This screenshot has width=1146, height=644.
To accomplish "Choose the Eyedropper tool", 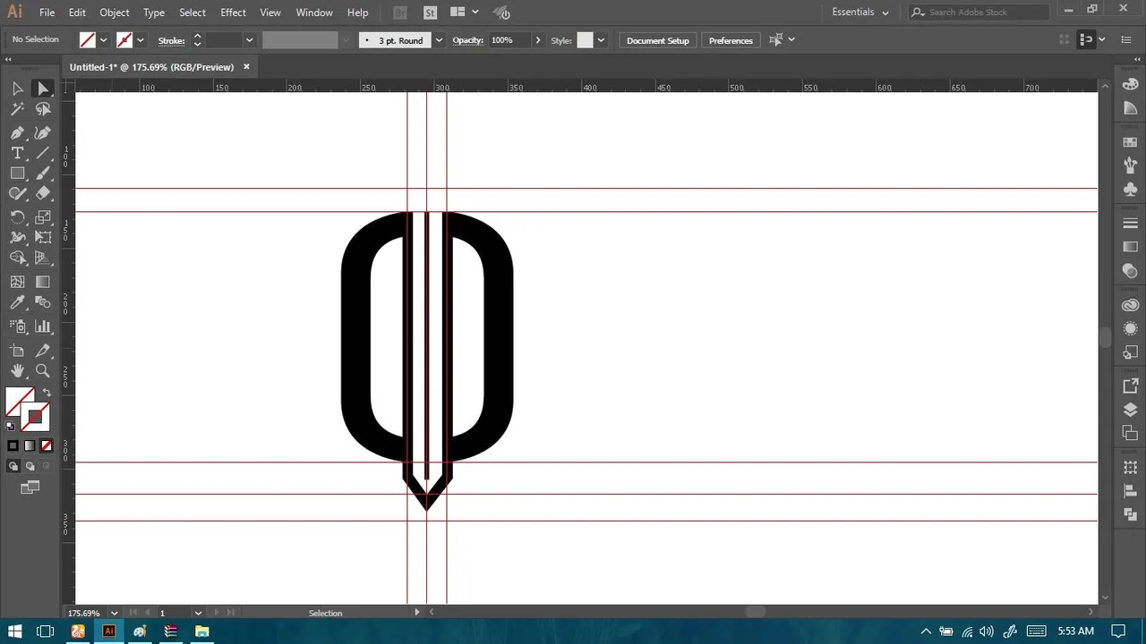I will click(17, 302).
